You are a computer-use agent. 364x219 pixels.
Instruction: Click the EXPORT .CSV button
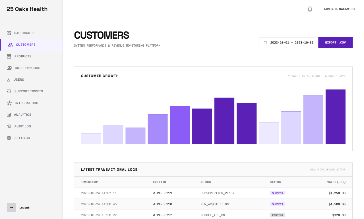pos(335,42)
